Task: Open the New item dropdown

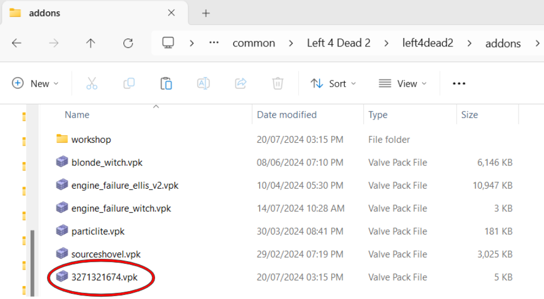Action: tap(35, 84)
